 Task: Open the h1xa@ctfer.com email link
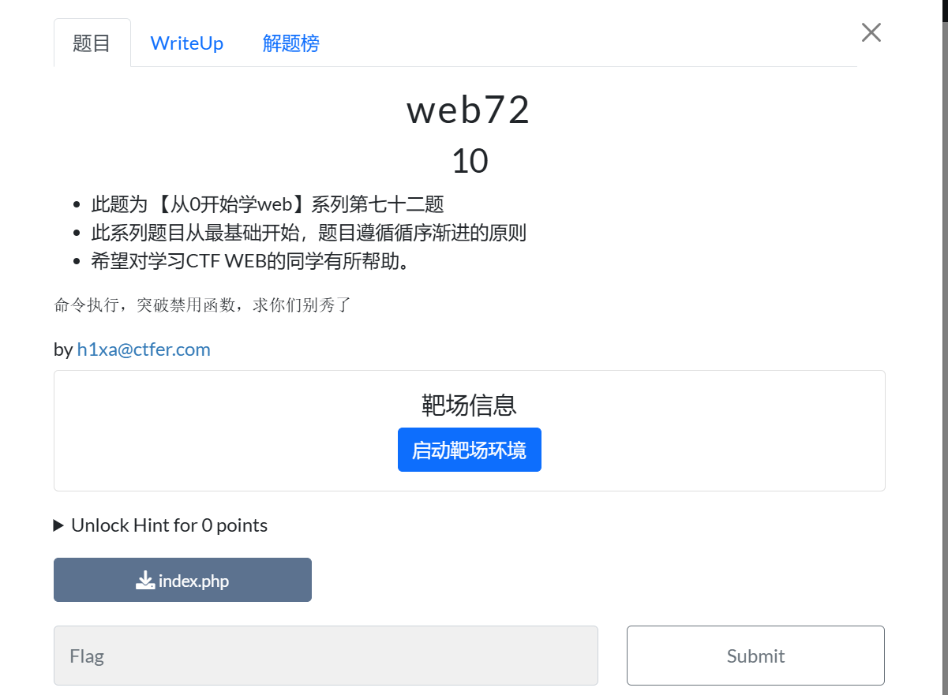(144, 349)
